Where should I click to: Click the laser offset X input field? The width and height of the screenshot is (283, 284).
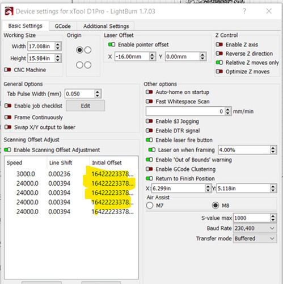point(132,57)
